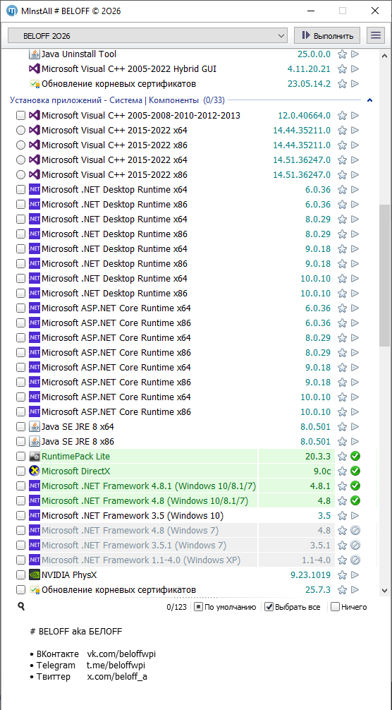Click play icon for .NET Desktop Runtime x64 6.0.36
The width and height of the screenshot is (392, 710).
pyautogui.click(x=355, y=190)
